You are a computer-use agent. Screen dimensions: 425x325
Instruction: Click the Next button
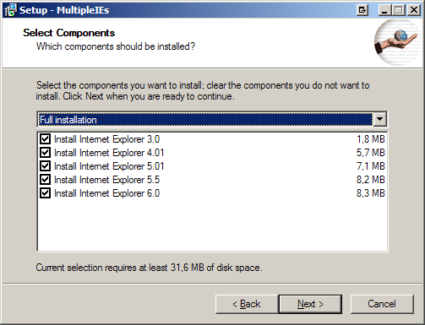tap(310, 304)
